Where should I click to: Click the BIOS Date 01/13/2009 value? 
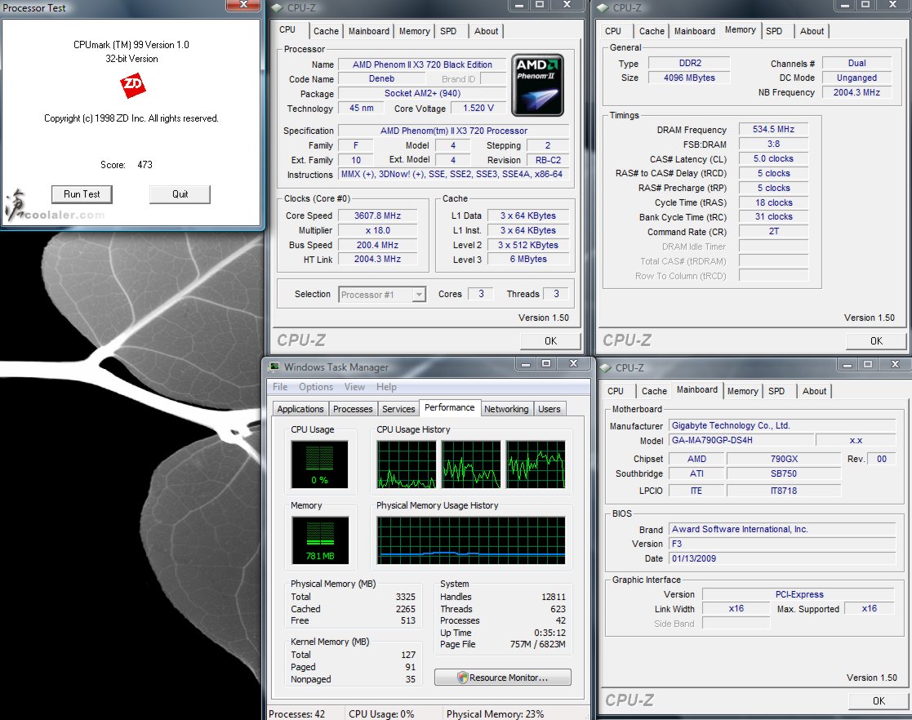(x=782, y=558)
